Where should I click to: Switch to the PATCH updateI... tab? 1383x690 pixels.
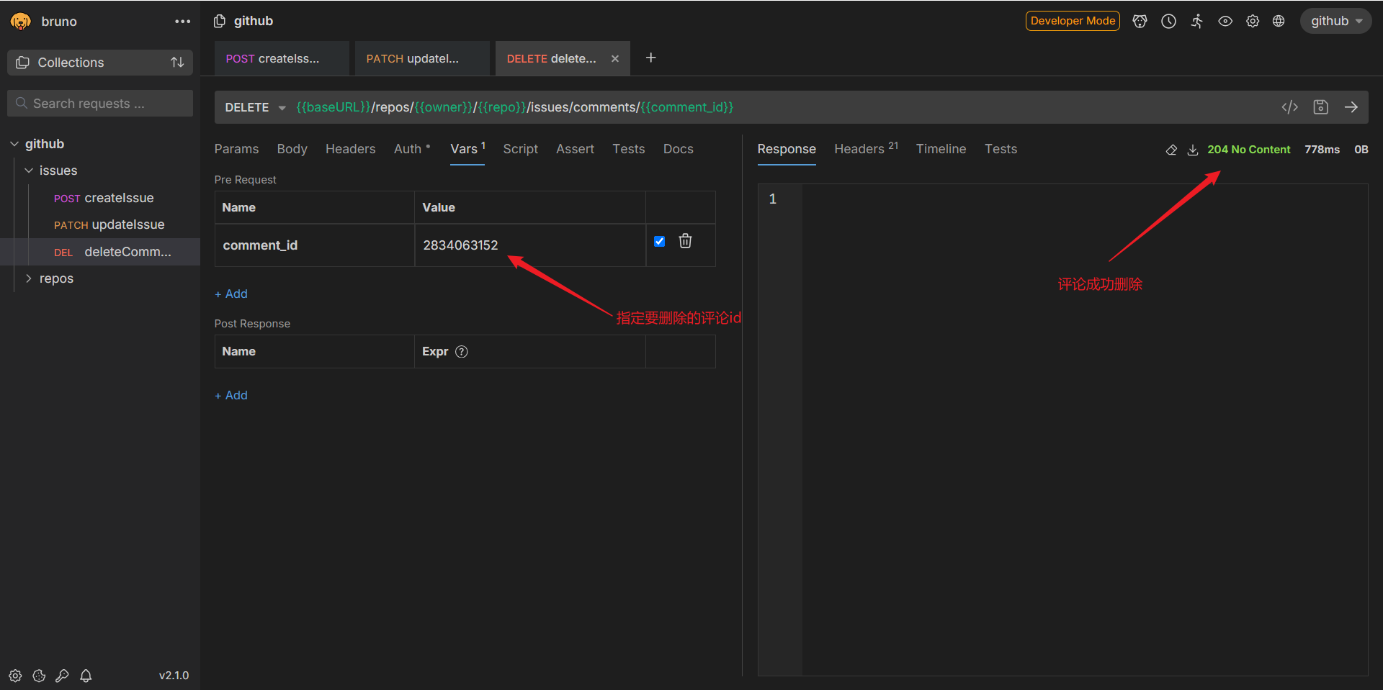[421, 58]
